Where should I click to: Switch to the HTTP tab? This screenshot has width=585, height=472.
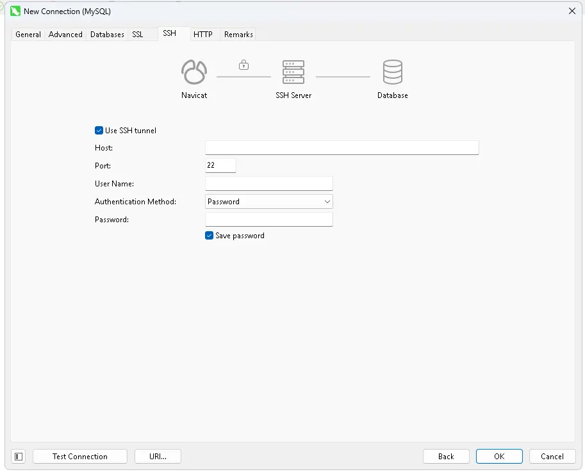click(203, 35)
